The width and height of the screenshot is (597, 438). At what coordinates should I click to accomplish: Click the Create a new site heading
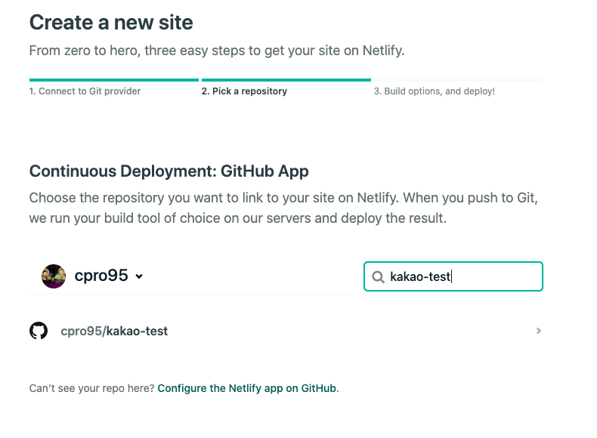click(111, 22)
